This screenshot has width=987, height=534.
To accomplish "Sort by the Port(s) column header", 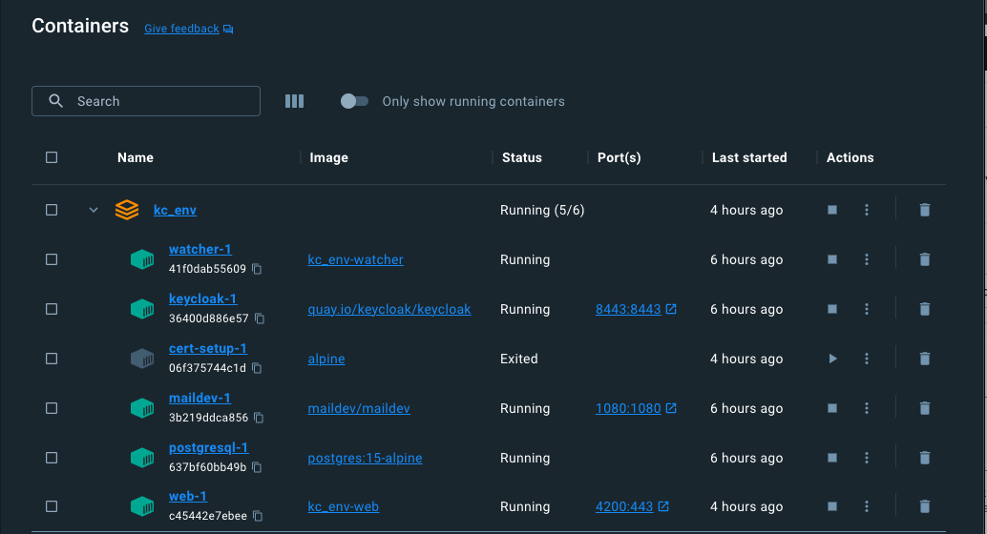I will (619, 158).
